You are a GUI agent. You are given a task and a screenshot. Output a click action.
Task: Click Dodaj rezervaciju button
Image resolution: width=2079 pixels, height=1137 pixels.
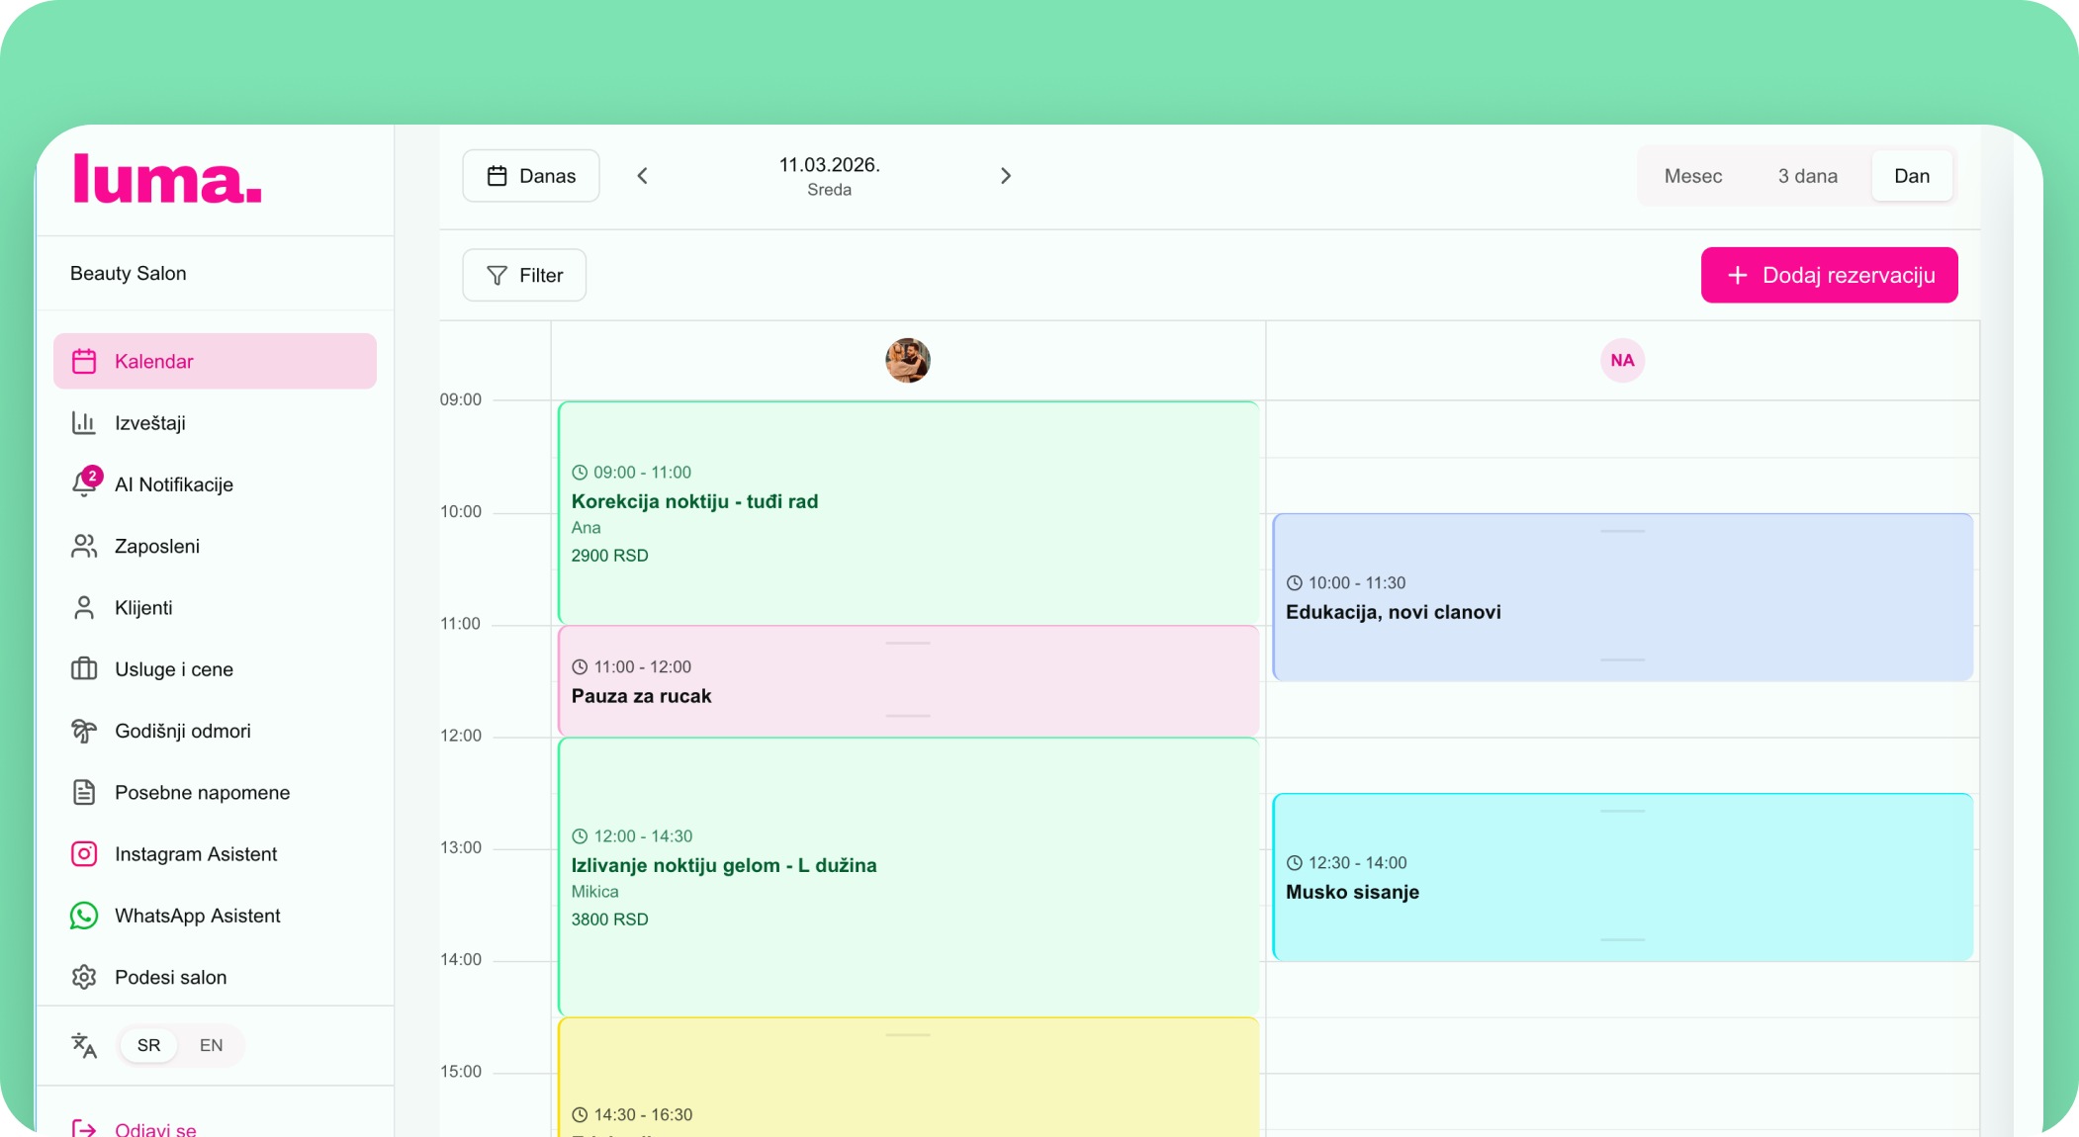click(x=1829, y=275)
